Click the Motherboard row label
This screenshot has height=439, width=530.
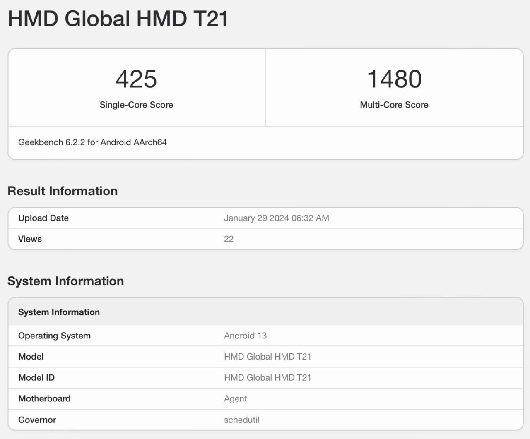click(44, 399)
